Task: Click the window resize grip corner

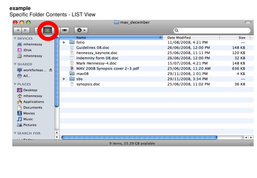Action: coord(251,144)
